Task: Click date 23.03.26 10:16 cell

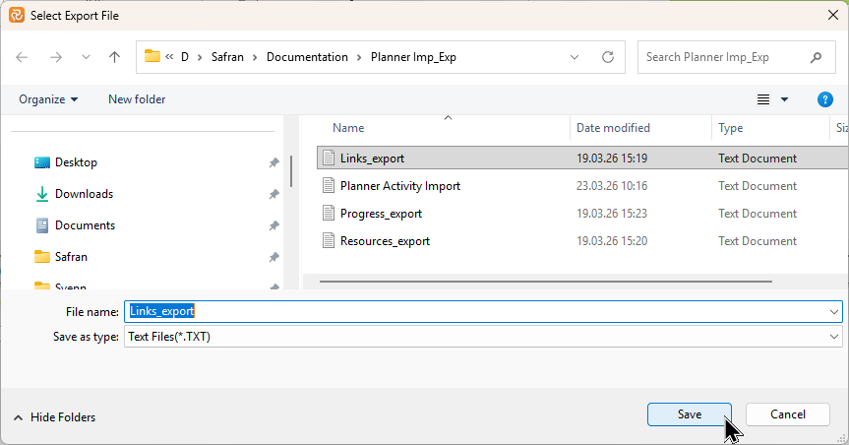Action: tap(612, 186)
